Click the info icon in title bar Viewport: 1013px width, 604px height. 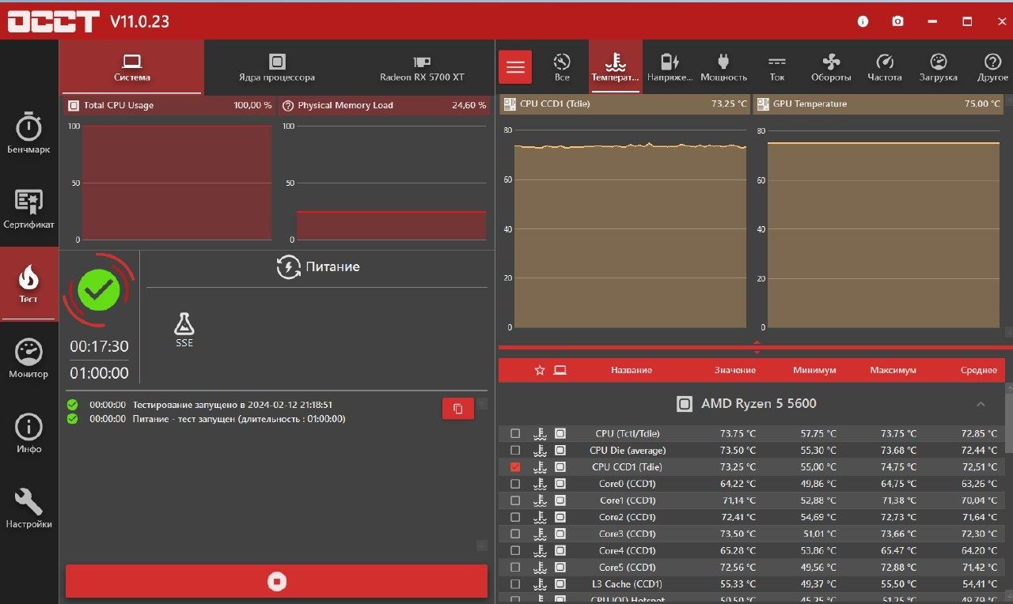click(x=863, y=21)
